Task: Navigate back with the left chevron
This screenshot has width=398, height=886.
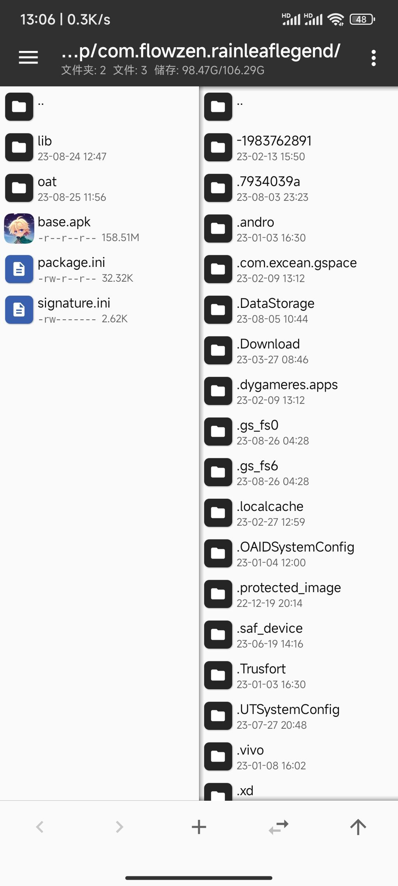Action: pos(40,827)
